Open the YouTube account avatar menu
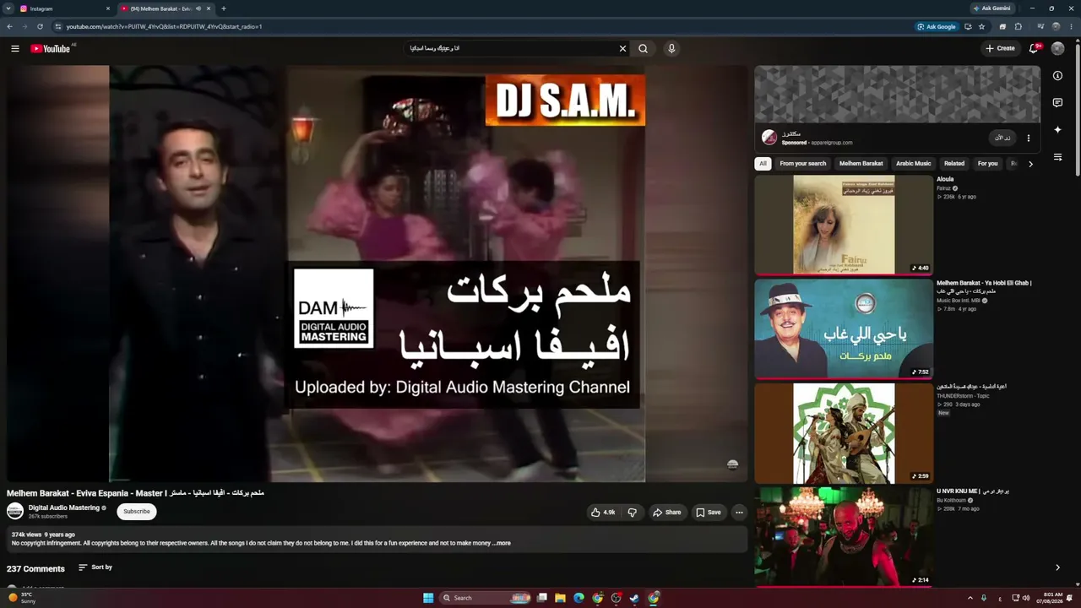The height and width of the screenshot is (608, 1081). pos(1057,48)
